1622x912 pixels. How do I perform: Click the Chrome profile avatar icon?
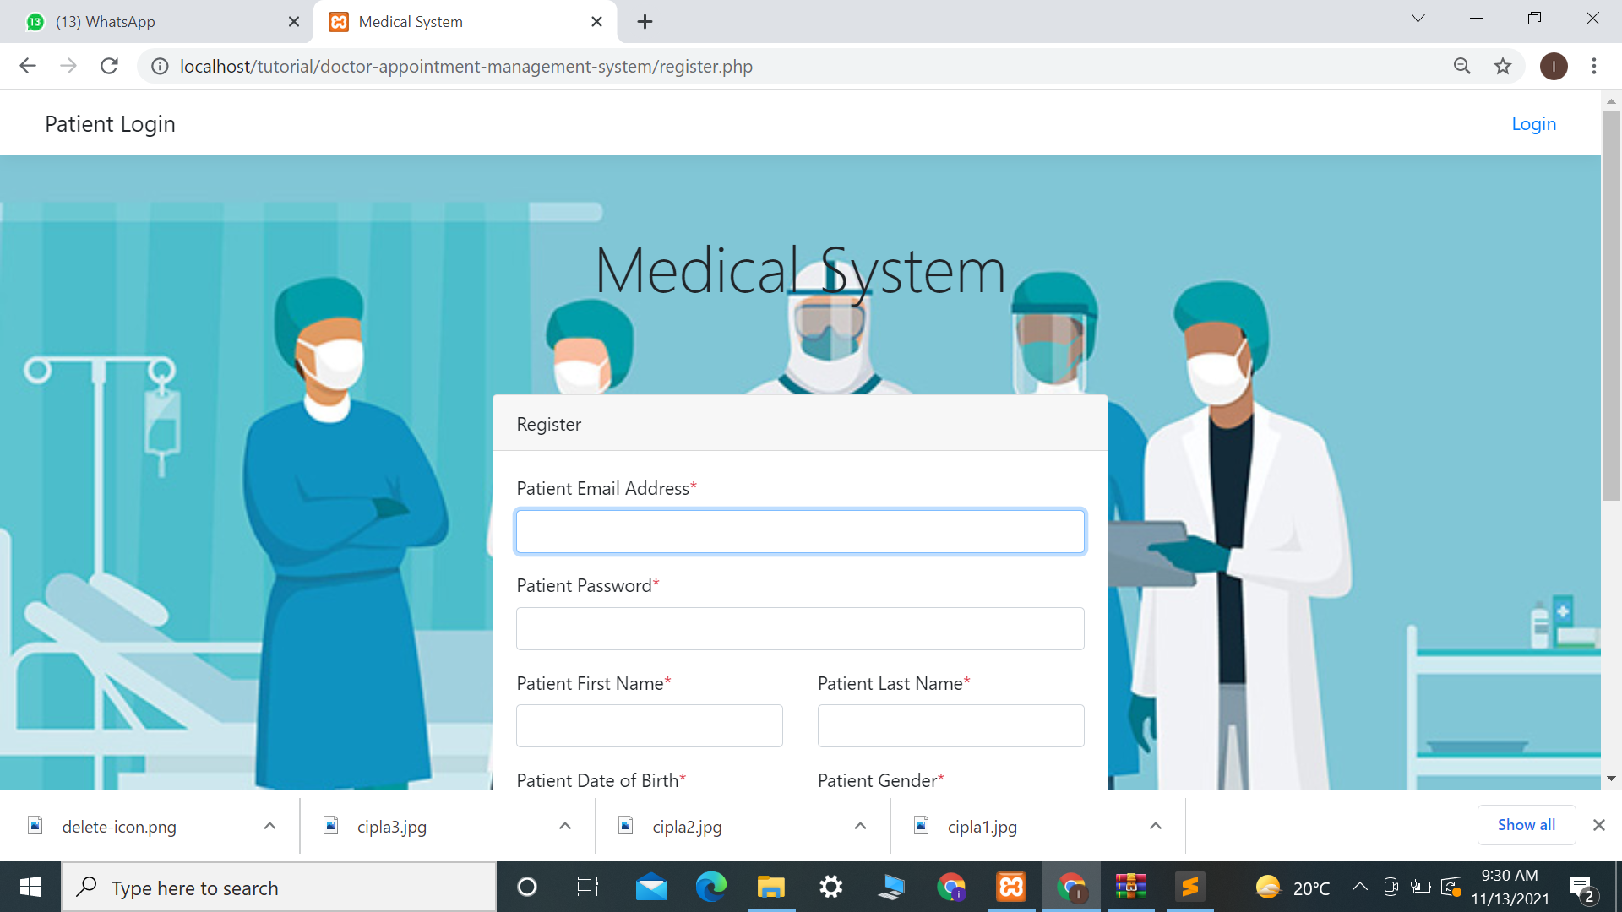(x=1554, y=66)
